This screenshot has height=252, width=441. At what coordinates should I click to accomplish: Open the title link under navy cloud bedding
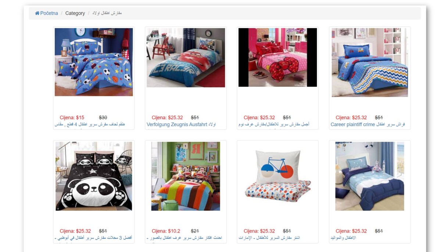[x=343, y=238]
